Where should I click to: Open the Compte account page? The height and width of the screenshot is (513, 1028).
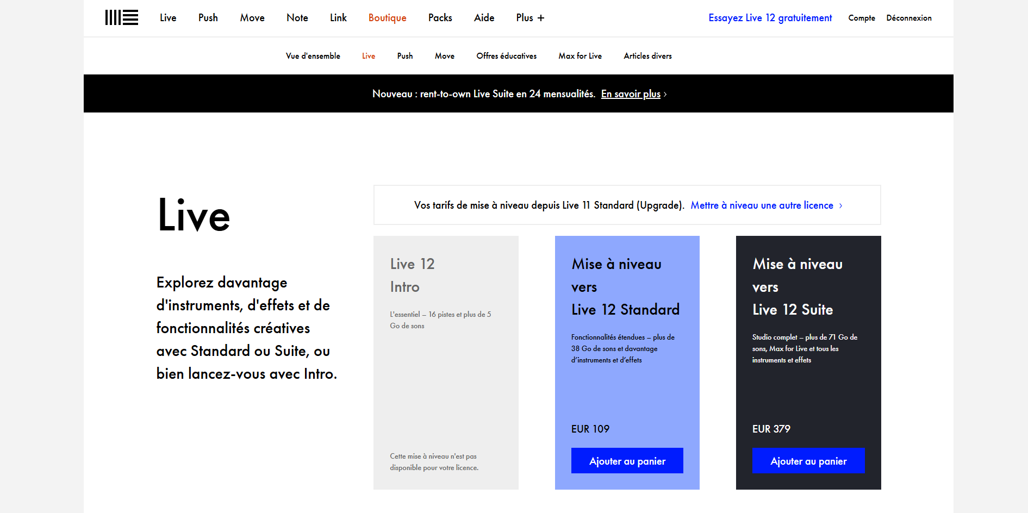pyautogui.click(x=862, y=18)
